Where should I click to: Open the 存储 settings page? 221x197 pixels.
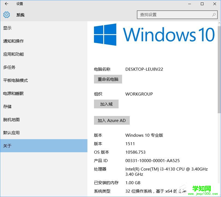[x=44, y=106]
